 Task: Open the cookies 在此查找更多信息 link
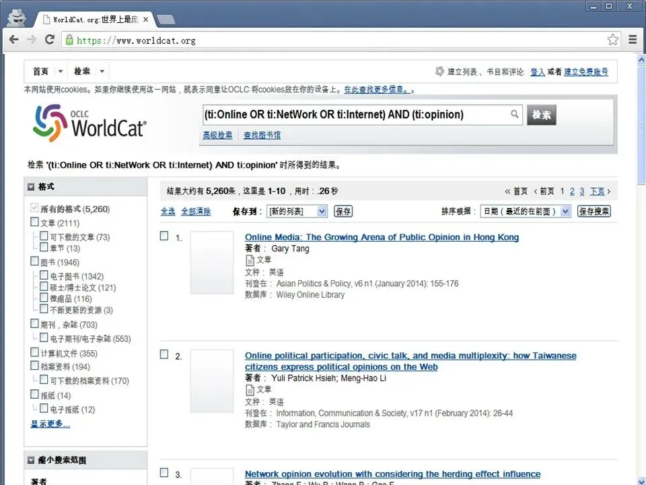click(378, 90)
